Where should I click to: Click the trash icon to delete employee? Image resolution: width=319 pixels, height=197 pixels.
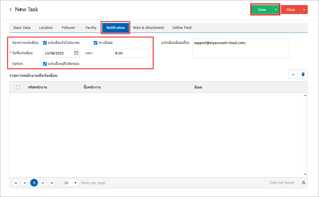[303, 74]
